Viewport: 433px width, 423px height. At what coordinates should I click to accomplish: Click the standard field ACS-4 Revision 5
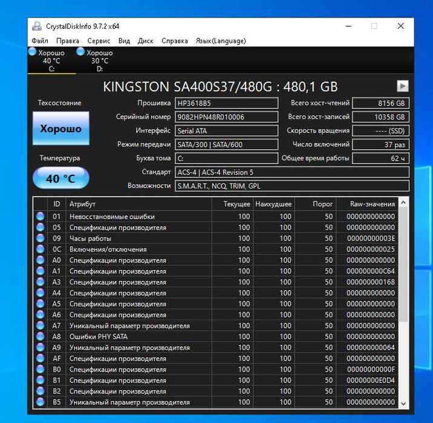(x=292, y=172)
